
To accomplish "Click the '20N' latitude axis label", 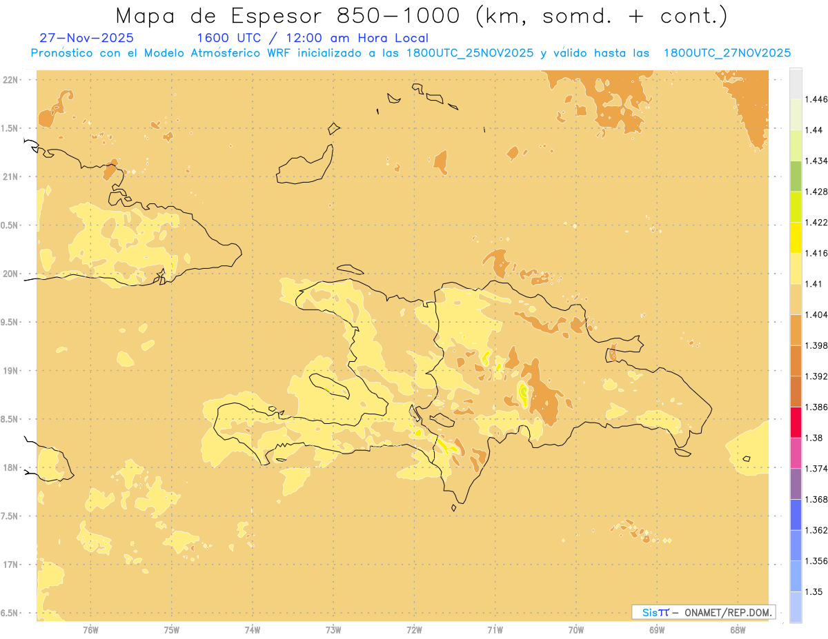I will 10,274.
